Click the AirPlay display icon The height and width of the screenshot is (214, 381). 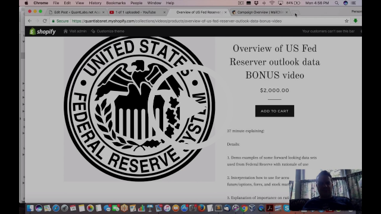[x=280, y=3]
